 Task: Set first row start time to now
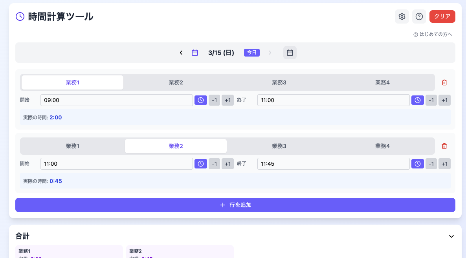tap(200, 100)
